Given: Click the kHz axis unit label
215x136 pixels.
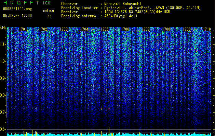Looking at the screenshot, I should [x=3, y=28].
